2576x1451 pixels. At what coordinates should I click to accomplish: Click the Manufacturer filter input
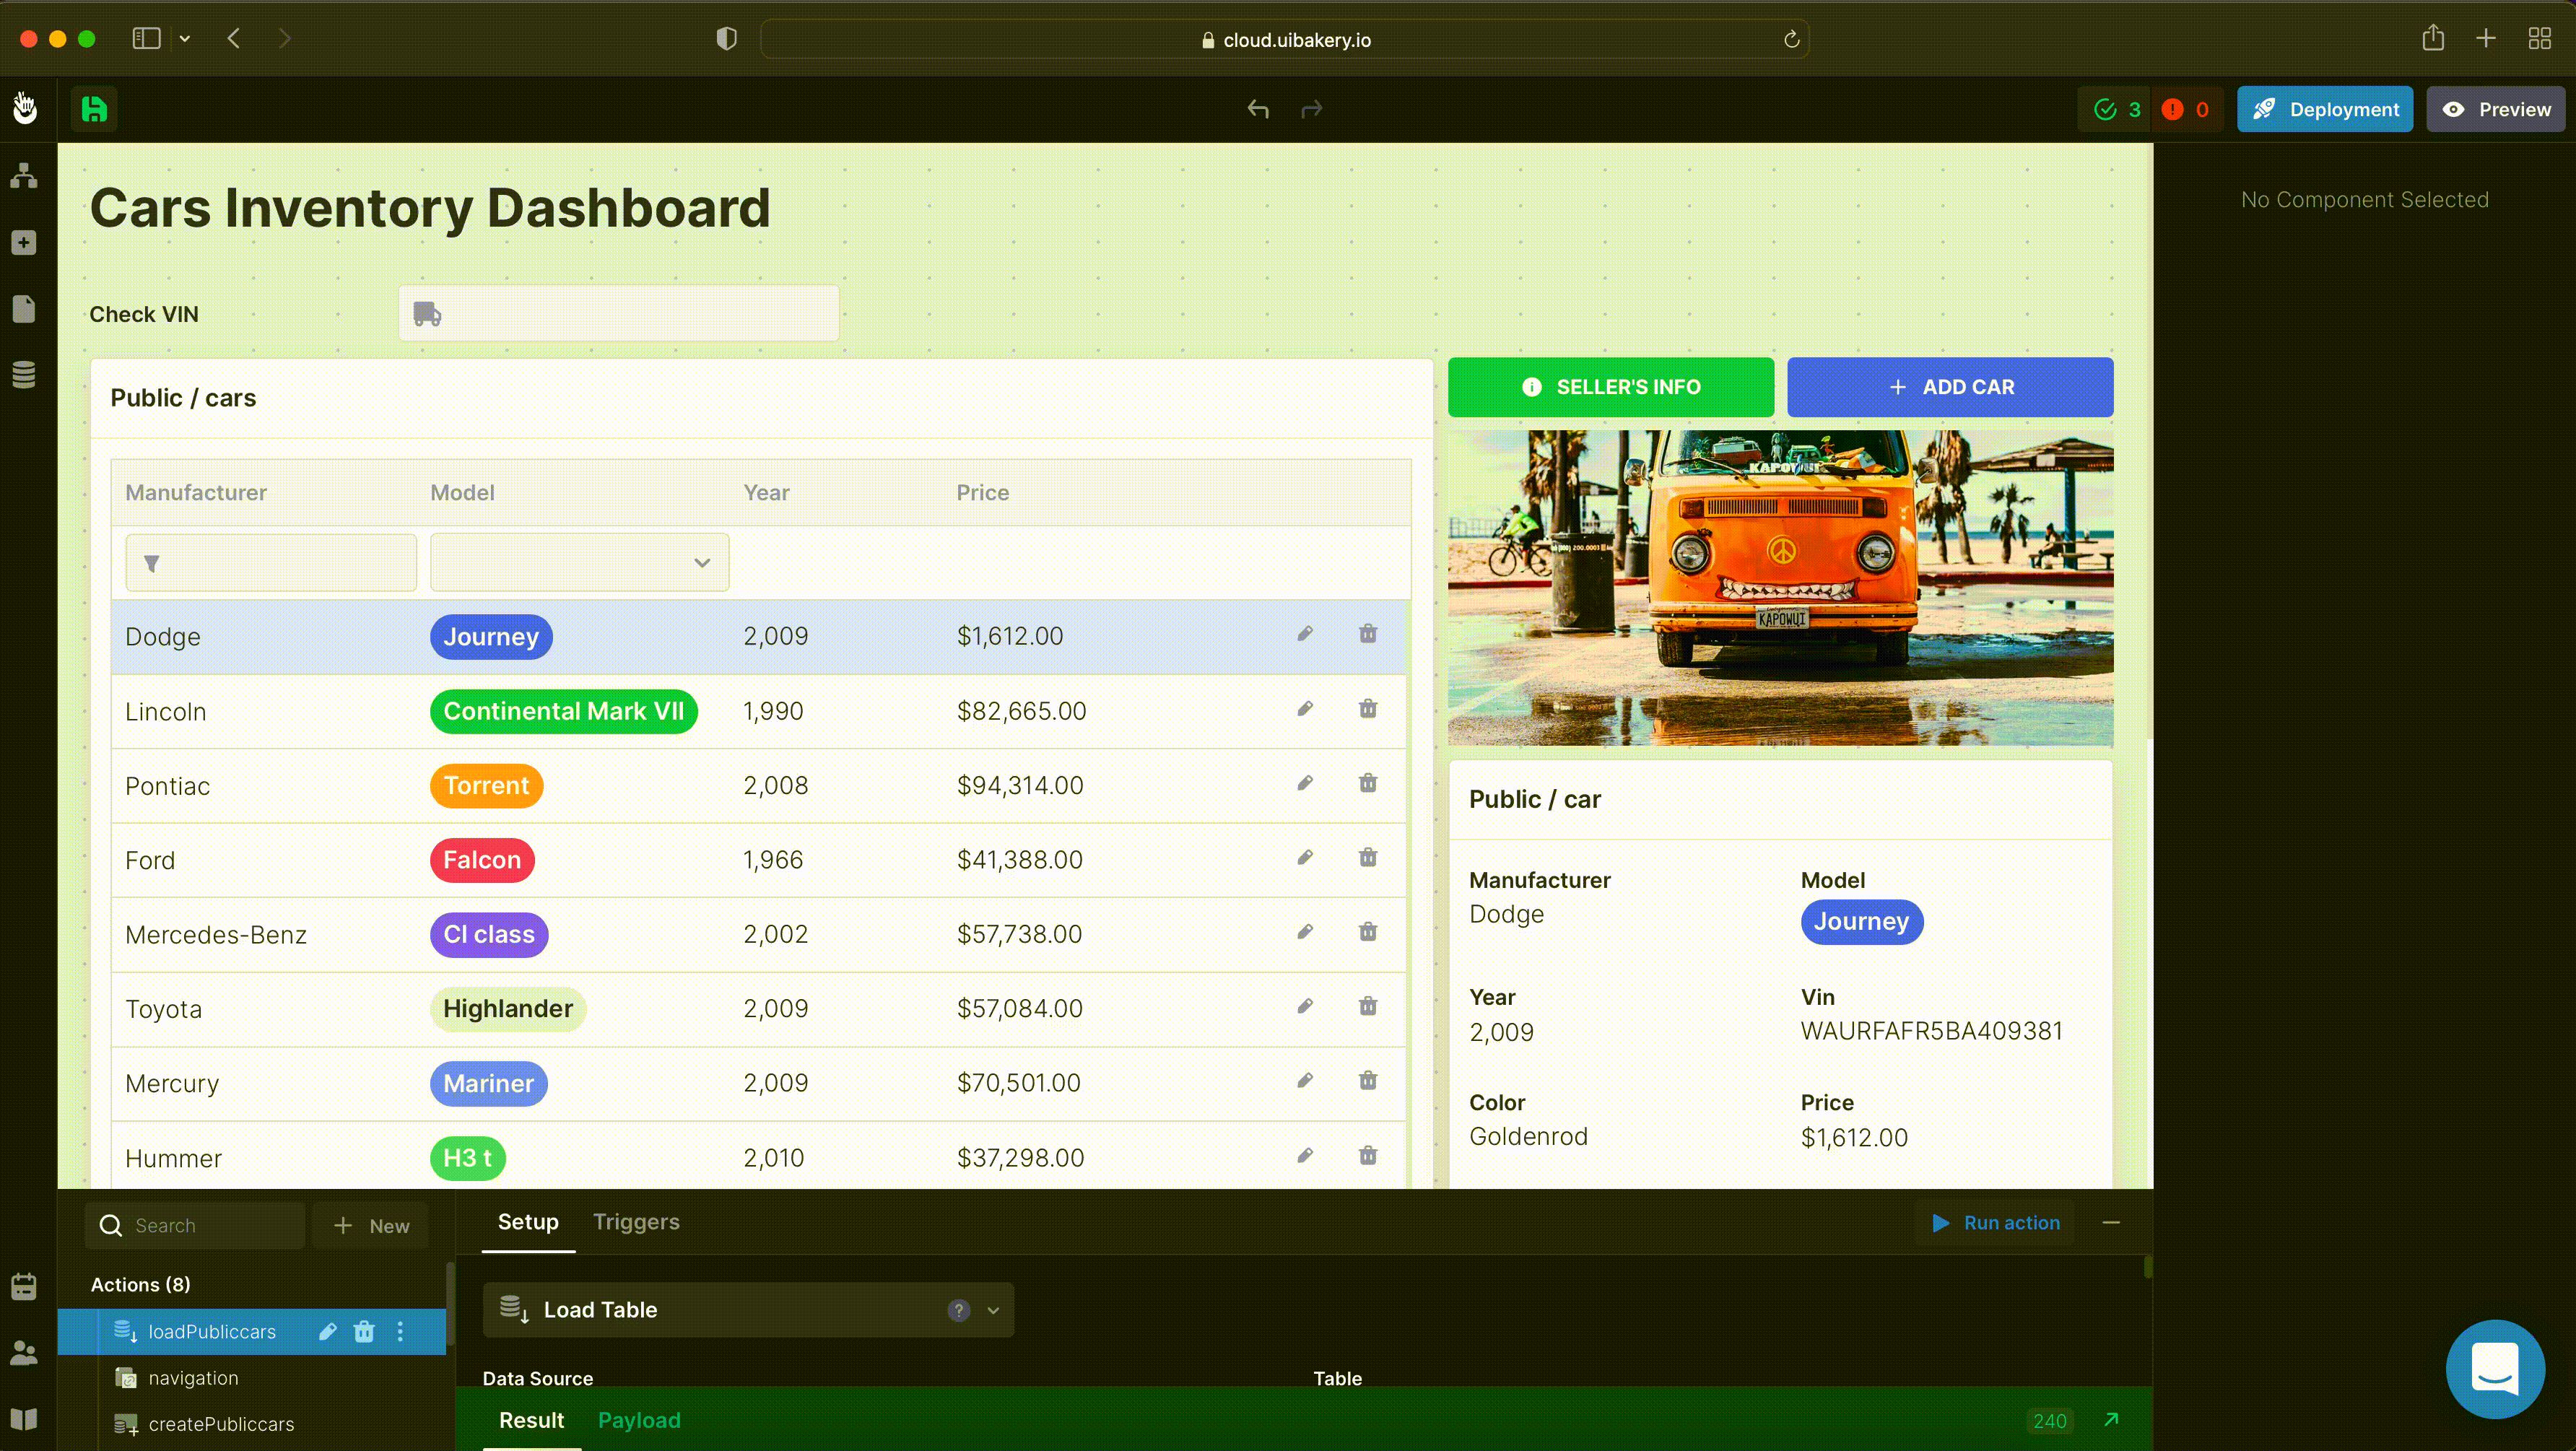[270, 562]
